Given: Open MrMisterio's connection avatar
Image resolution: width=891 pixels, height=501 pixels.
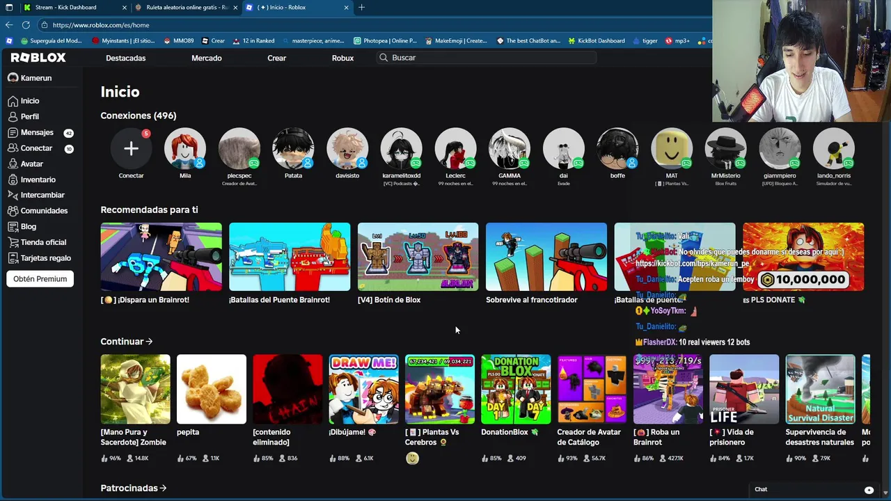Looking at the screenshot, I should [725, 148].
